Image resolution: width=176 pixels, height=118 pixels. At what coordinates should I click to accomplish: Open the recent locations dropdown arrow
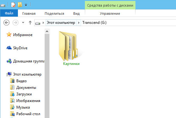coord(23,23)
